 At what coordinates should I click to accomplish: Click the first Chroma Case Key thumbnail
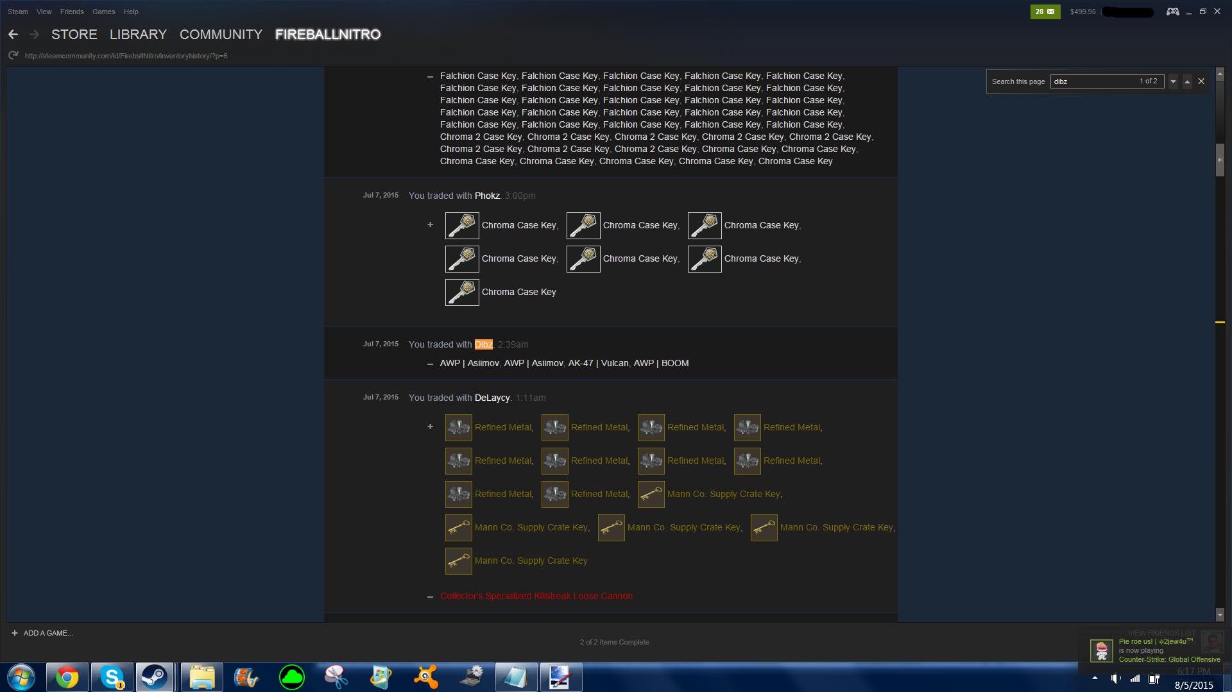pos(462,226)
